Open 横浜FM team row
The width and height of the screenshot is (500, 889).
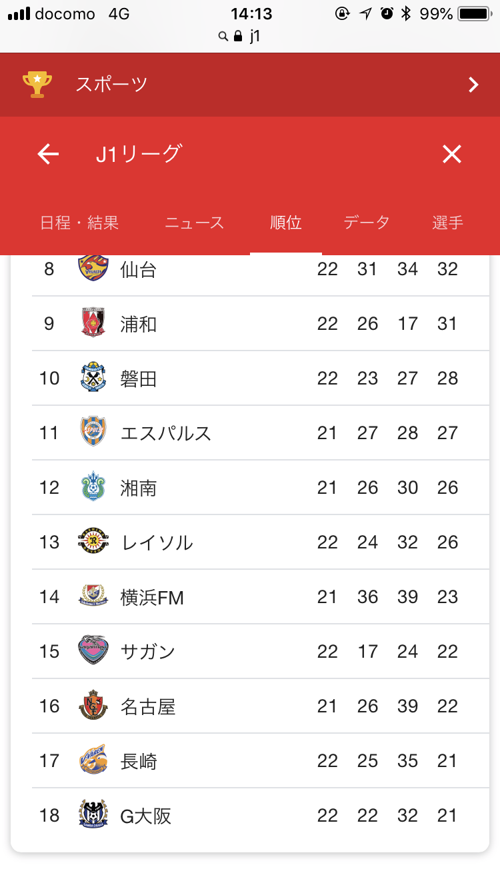(x=261, y=596)
